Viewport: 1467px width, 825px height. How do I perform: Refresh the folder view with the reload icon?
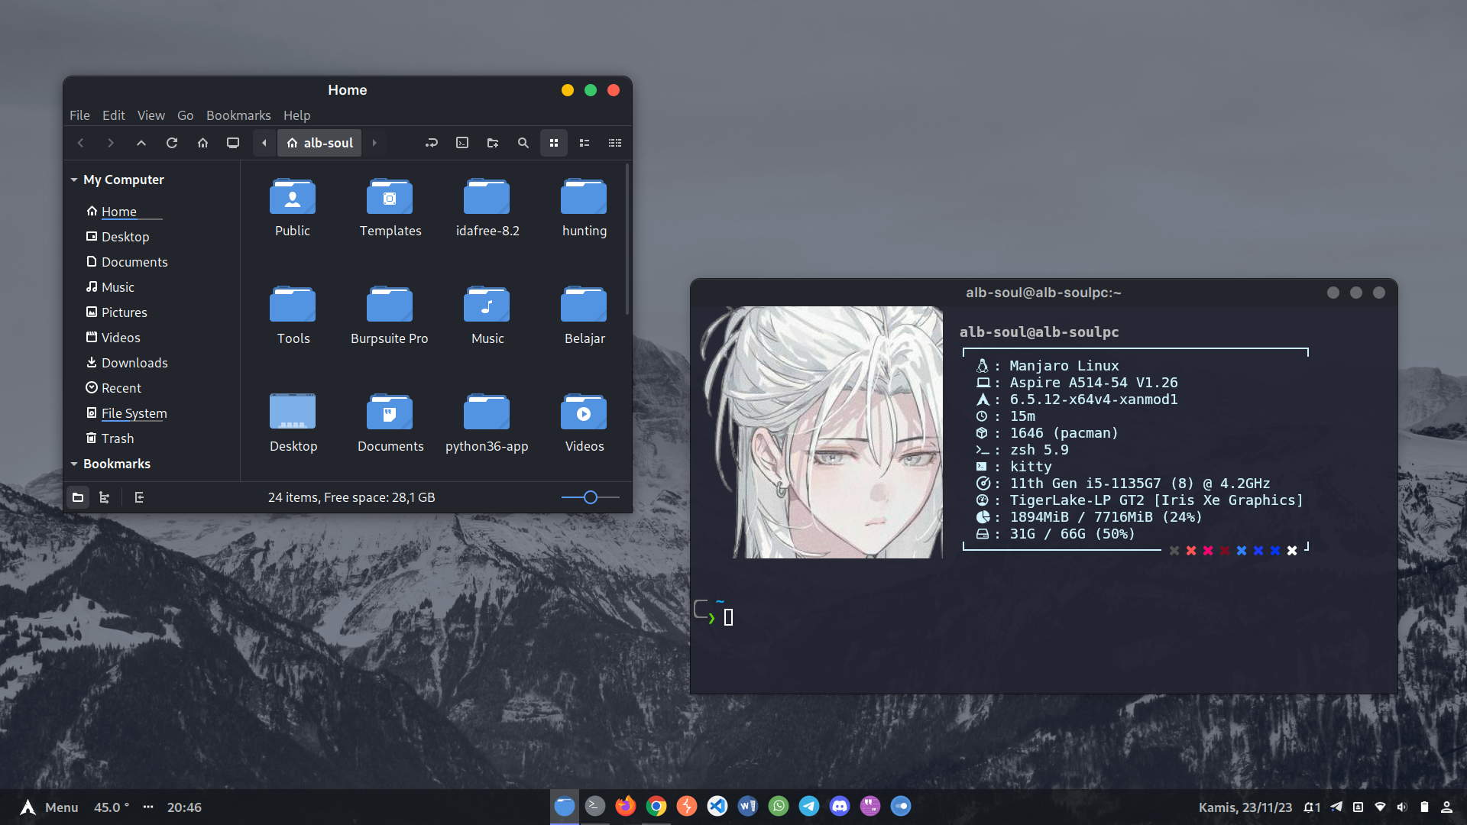click(172, 143)
